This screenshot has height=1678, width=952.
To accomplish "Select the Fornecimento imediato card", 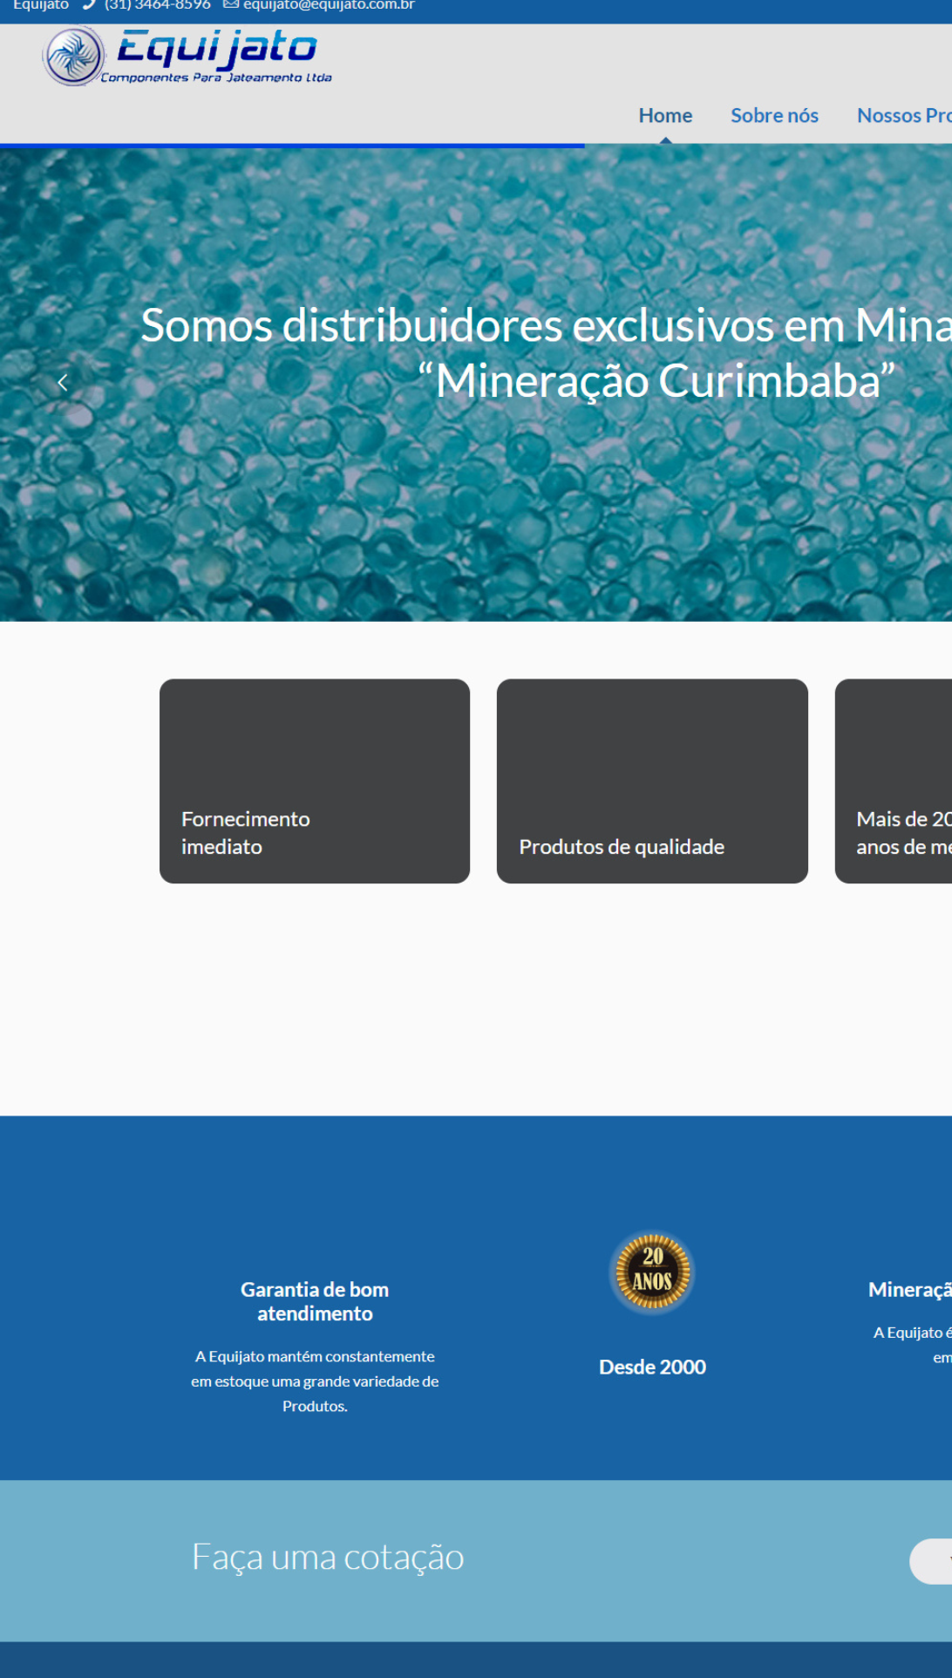I will tap(315, 781).
